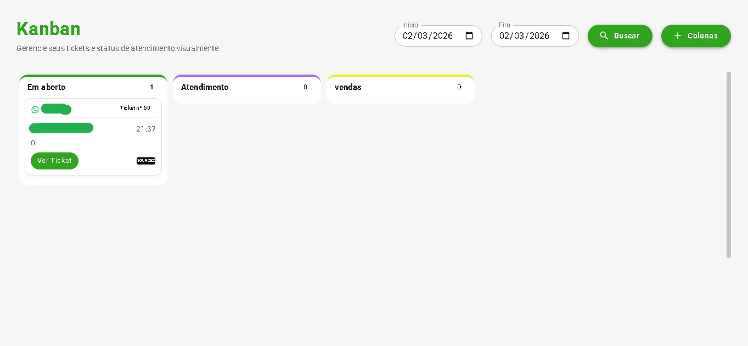Click the plus icon in the Colunas button
The height and width of the screenshot is (346, 748).
click(677, 36)
